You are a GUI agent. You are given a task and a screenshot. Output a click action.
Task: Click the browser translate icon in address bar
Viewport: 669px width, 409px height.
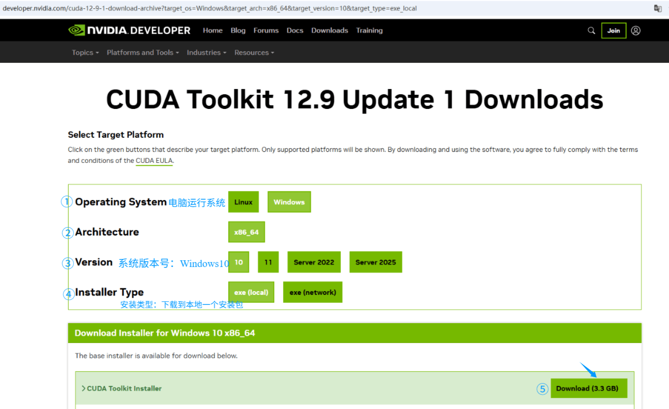click(658, 8)
